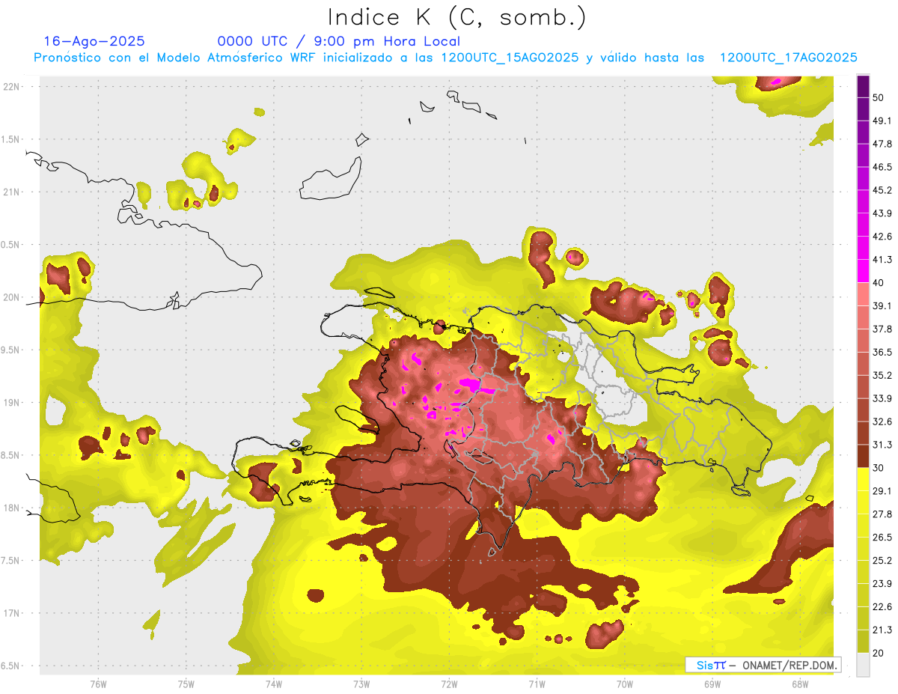
Task: Click the '21.3' color scale value
Action: coord(882,630)
